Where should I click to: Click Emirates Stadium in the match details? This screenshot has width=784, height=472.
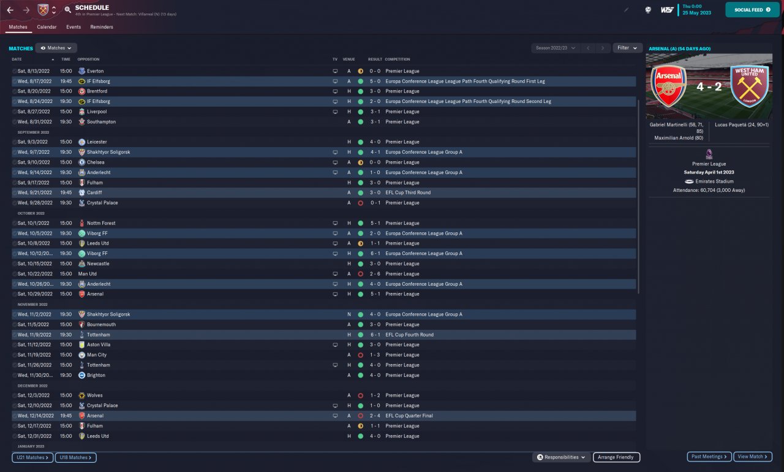[714, 181]
